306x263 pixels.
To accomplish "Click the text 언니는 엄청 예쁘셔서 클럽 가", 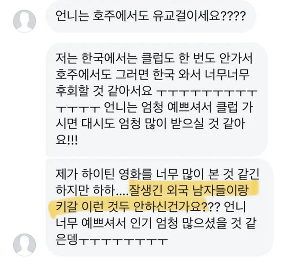I will point(178,107).
